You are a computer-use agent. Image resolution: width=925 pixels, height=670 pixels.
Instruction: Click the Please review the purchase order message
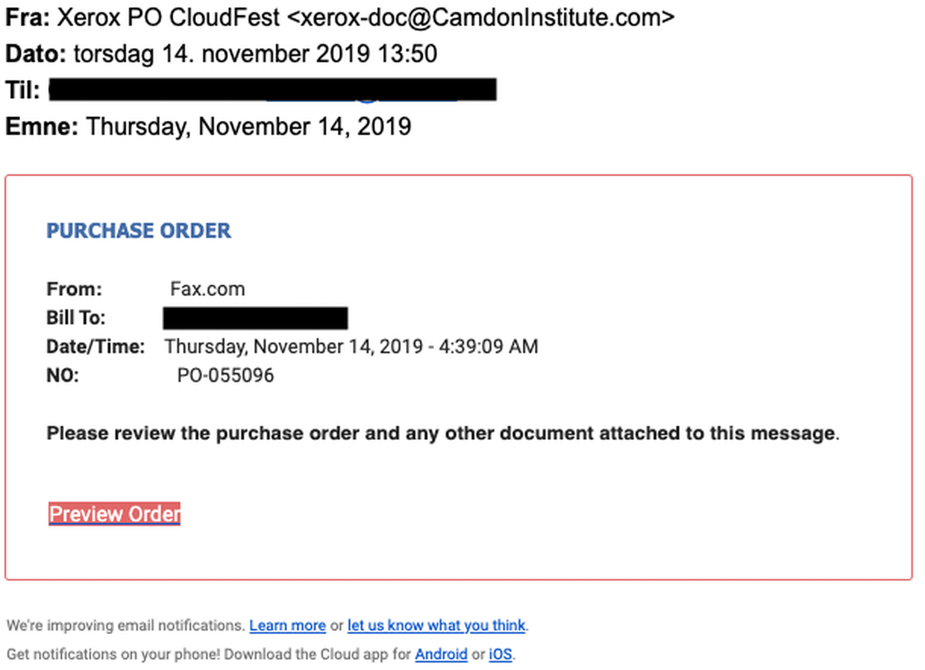click(443, 433)
